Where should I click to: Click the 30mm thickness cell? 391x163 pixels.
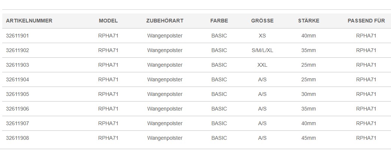(309, 94)
